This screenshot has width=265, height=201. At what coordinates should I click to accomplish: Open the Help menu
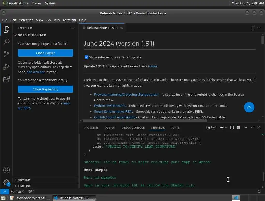[83, 20]
